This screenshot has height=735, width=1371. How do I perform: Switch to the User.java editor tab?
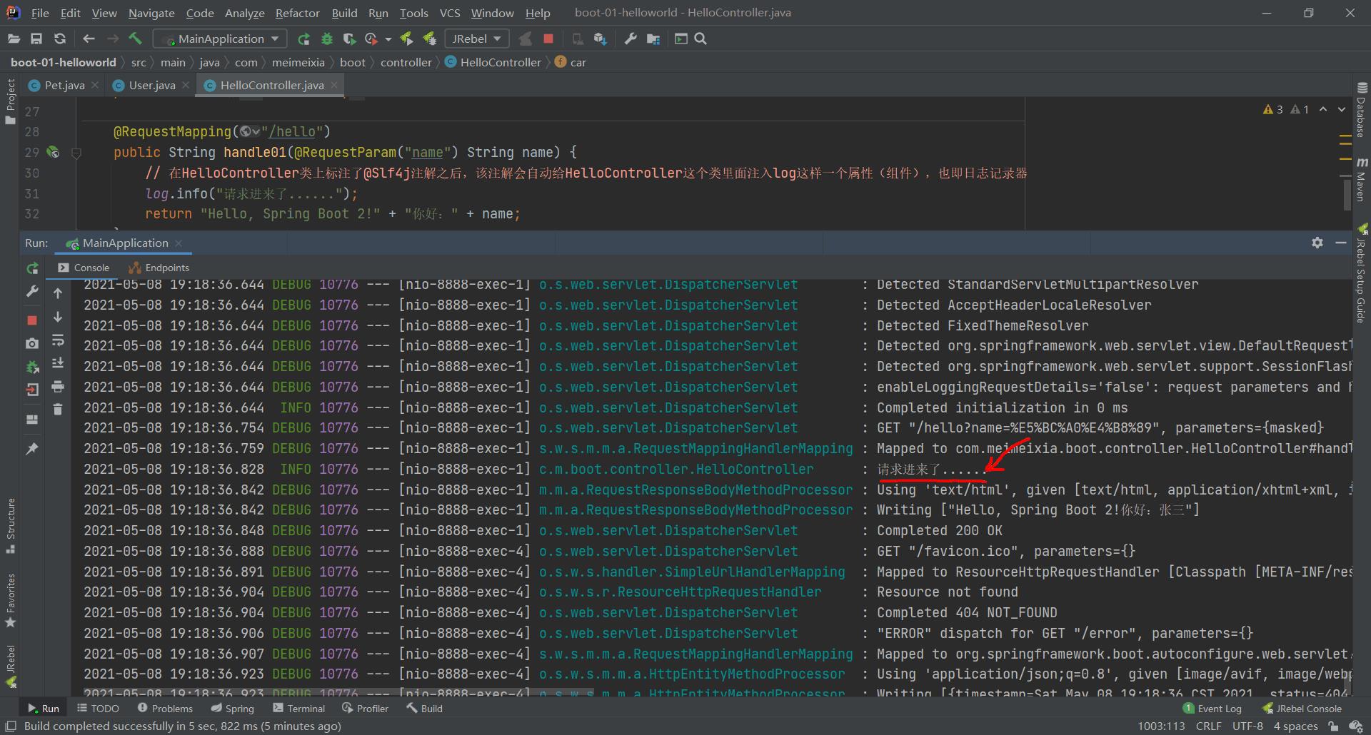151,85
